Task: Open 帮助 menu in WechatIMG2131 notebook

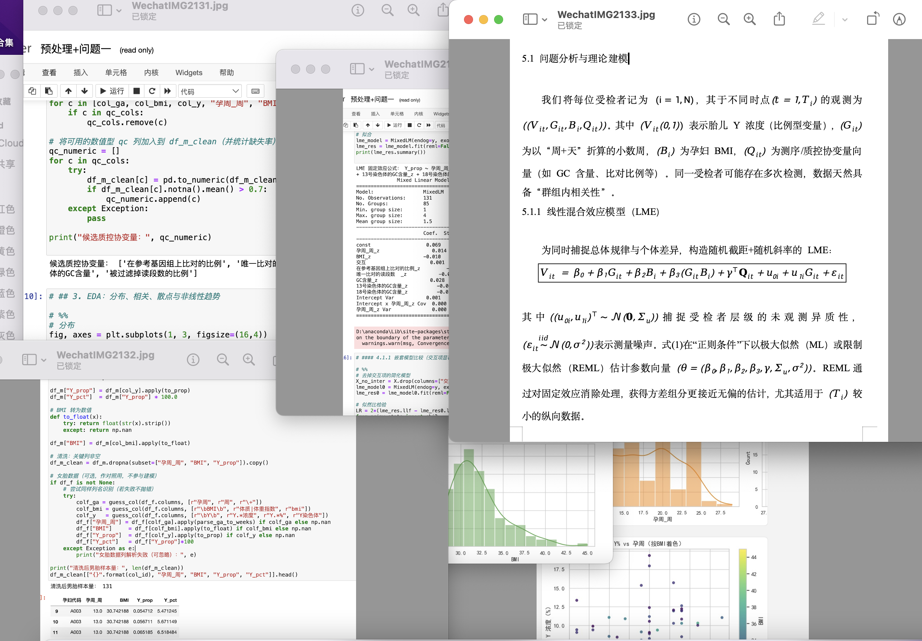Action: (x=226, y=73)
